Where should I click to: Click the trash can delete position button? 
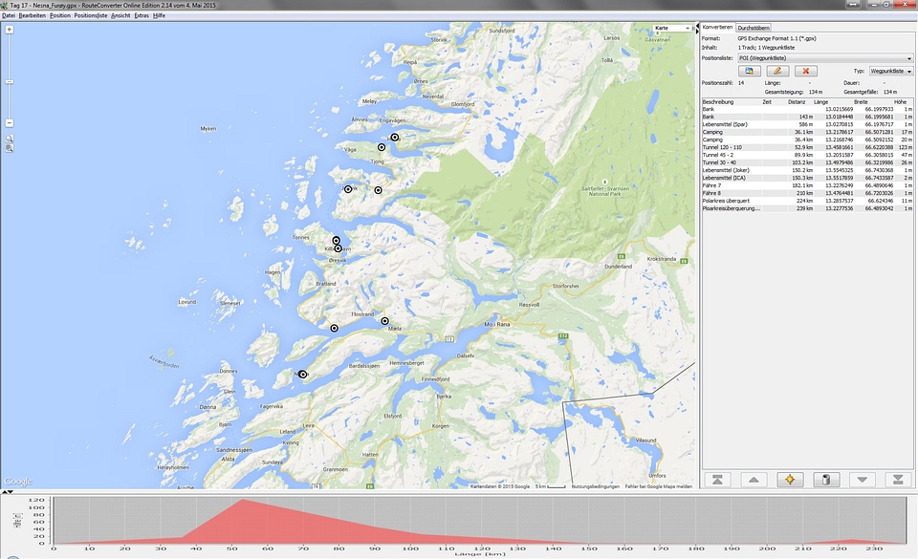(x=826, y=480)
